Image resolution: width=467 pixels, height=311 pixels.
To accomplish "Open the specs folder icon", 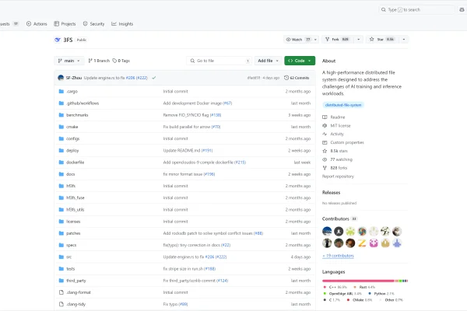I will (61, 245).
